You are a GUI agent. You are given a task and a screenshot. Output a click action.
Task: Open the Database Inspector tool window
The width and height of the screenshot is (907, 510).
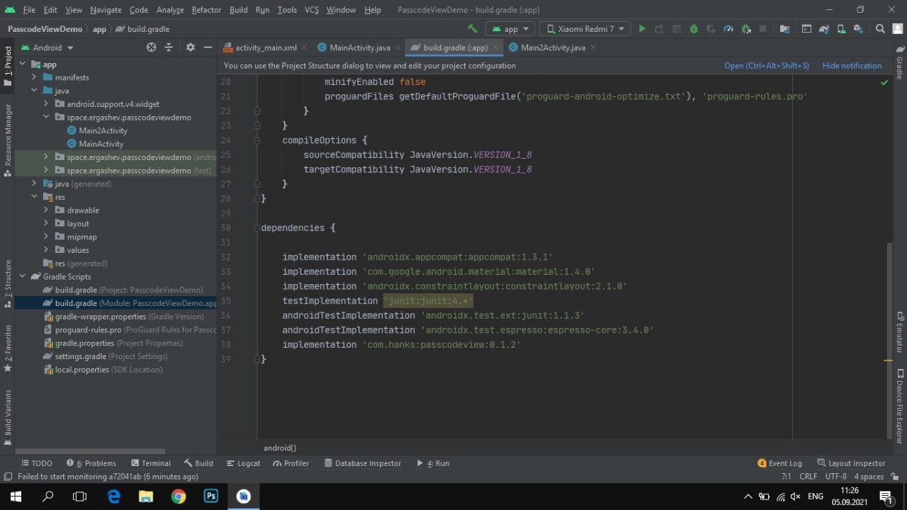point(363,463)
